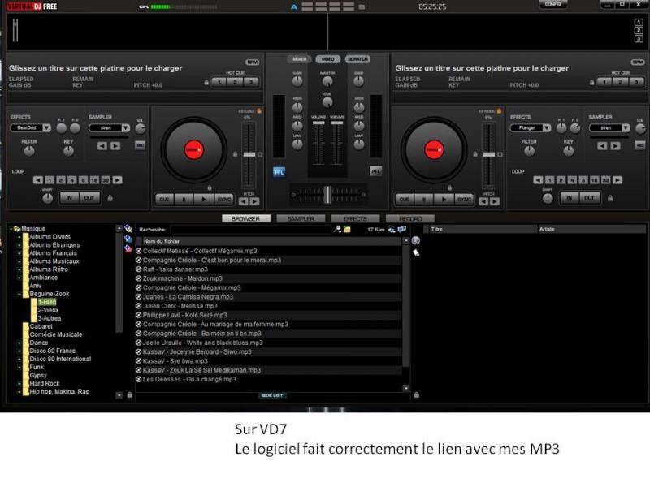Click the right deck jog wheel red center
The image size is (650, 487).
434,149
